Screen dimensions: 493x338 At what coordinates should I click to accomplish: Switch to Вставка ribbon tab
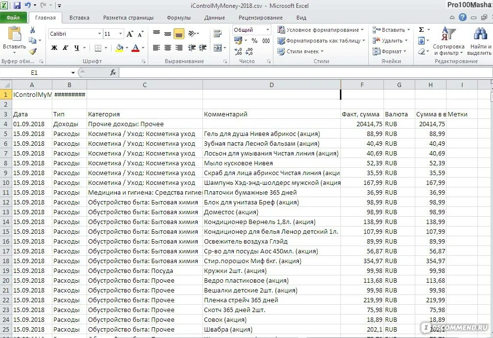coord(79,18)
